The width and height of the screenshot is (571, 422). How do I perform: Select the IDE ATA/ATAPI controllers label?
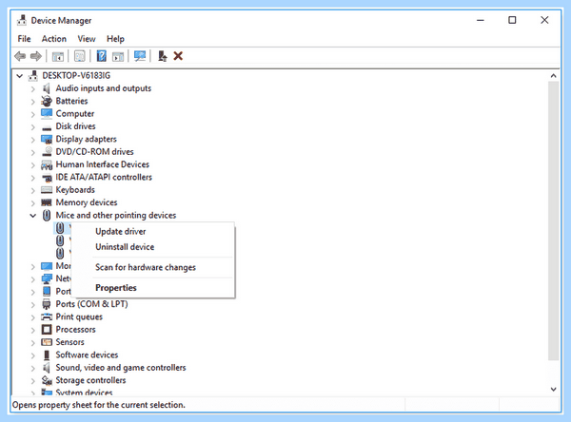coord(104,177)
